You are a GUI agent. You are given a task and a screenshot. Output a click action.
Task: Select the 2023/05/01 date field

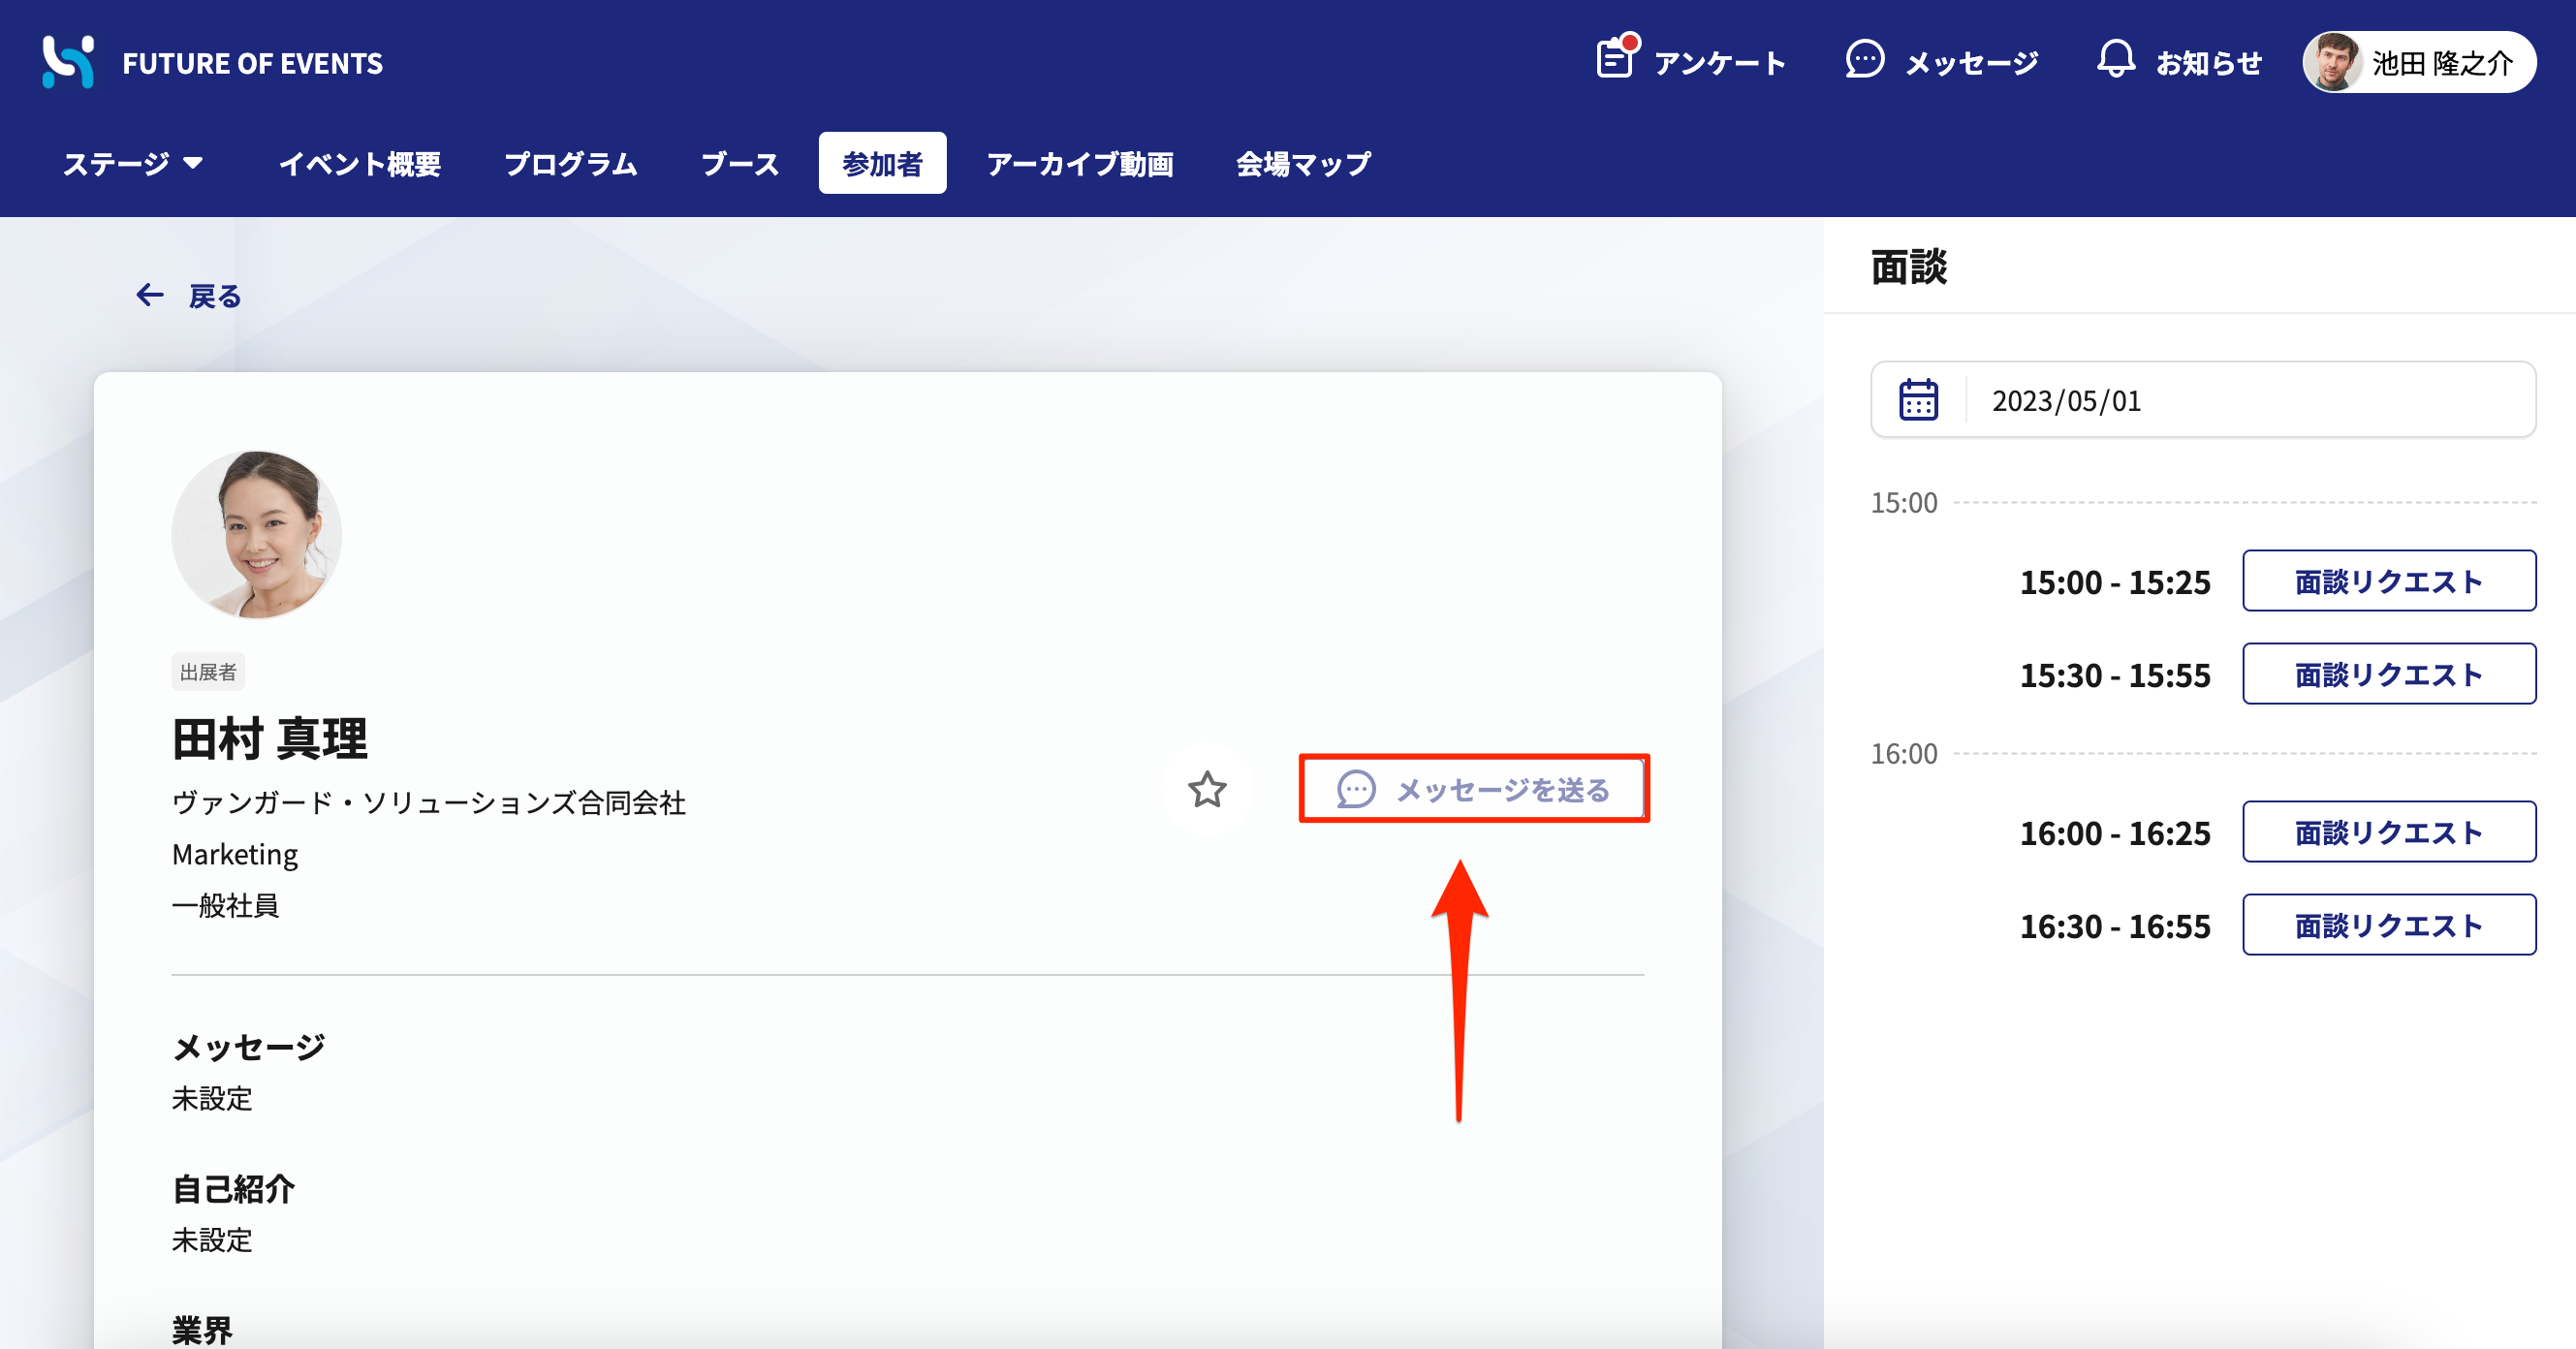tap(2203, 400)
